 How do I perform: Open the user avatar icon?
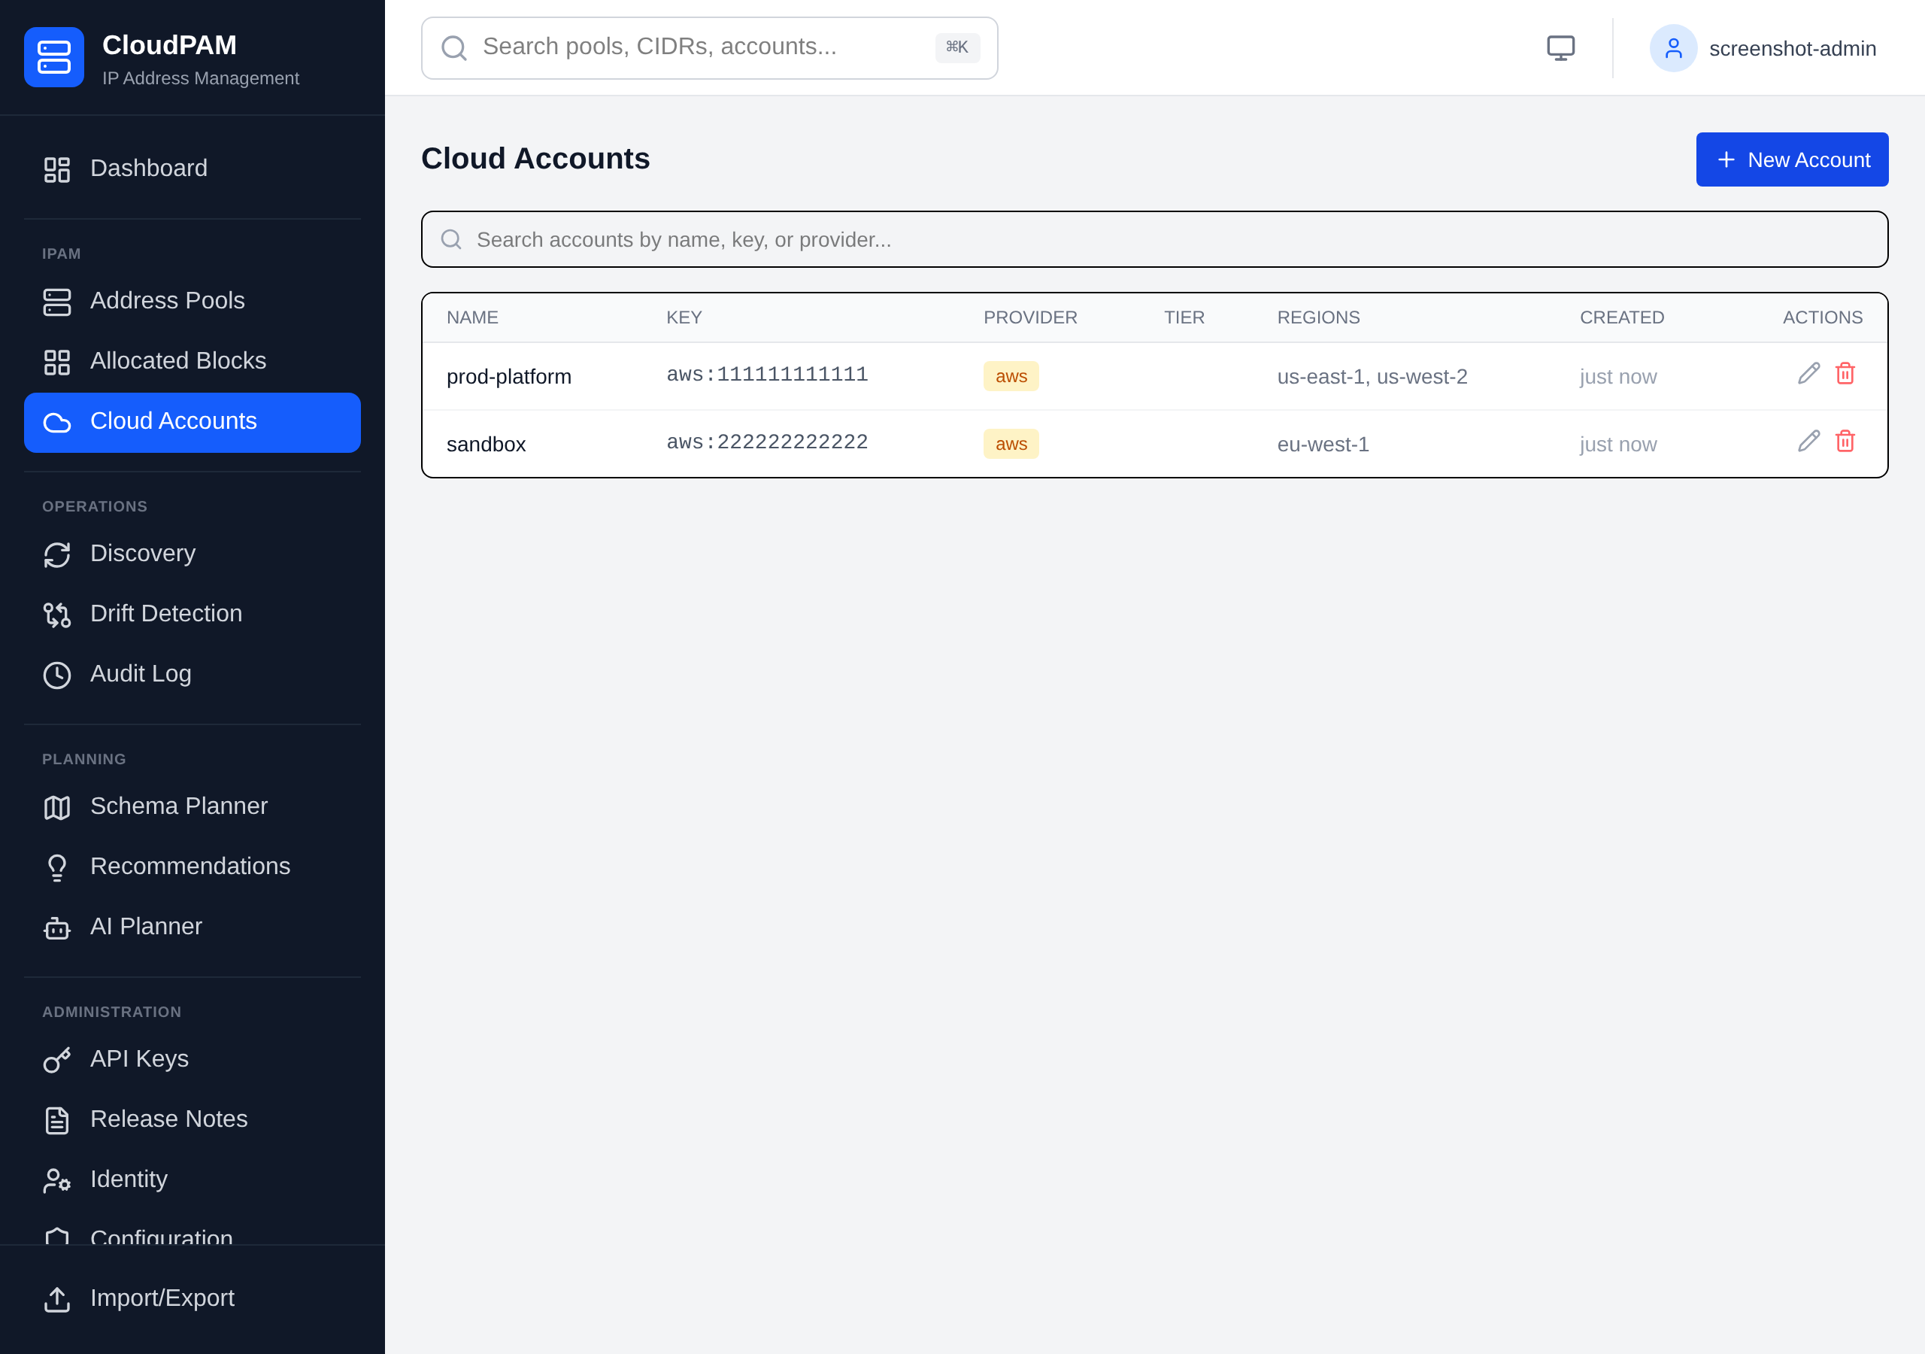coord(1672,48)
